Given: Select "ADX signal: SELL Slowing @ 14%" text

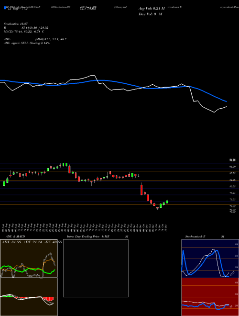Looking at the screenshot, I should (27, 43).
